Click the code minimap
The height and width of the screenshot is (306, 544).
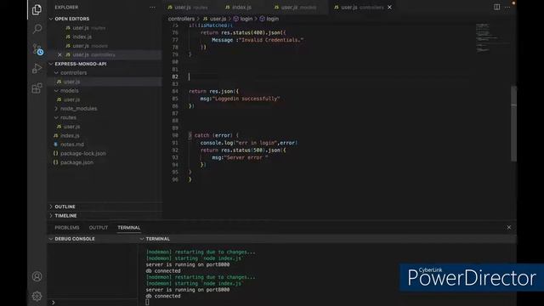(492, 38)
